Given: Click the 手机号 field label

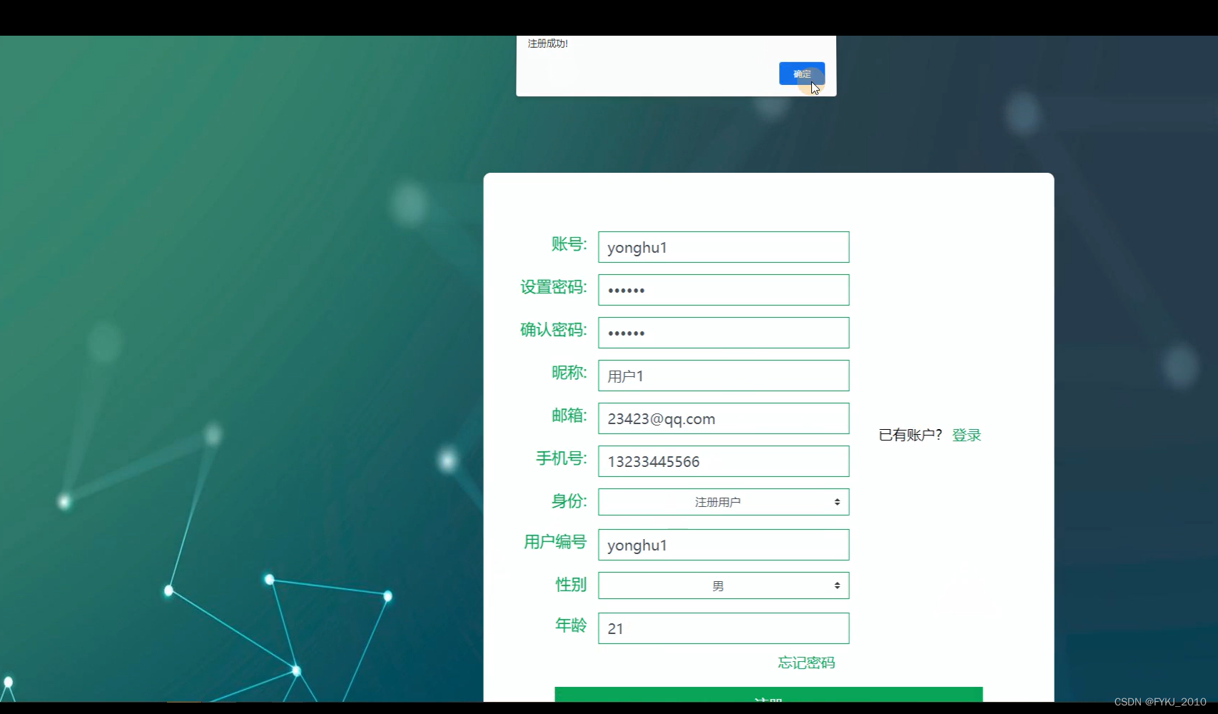Looking at the screenshot, I should [x=561, y=458].
